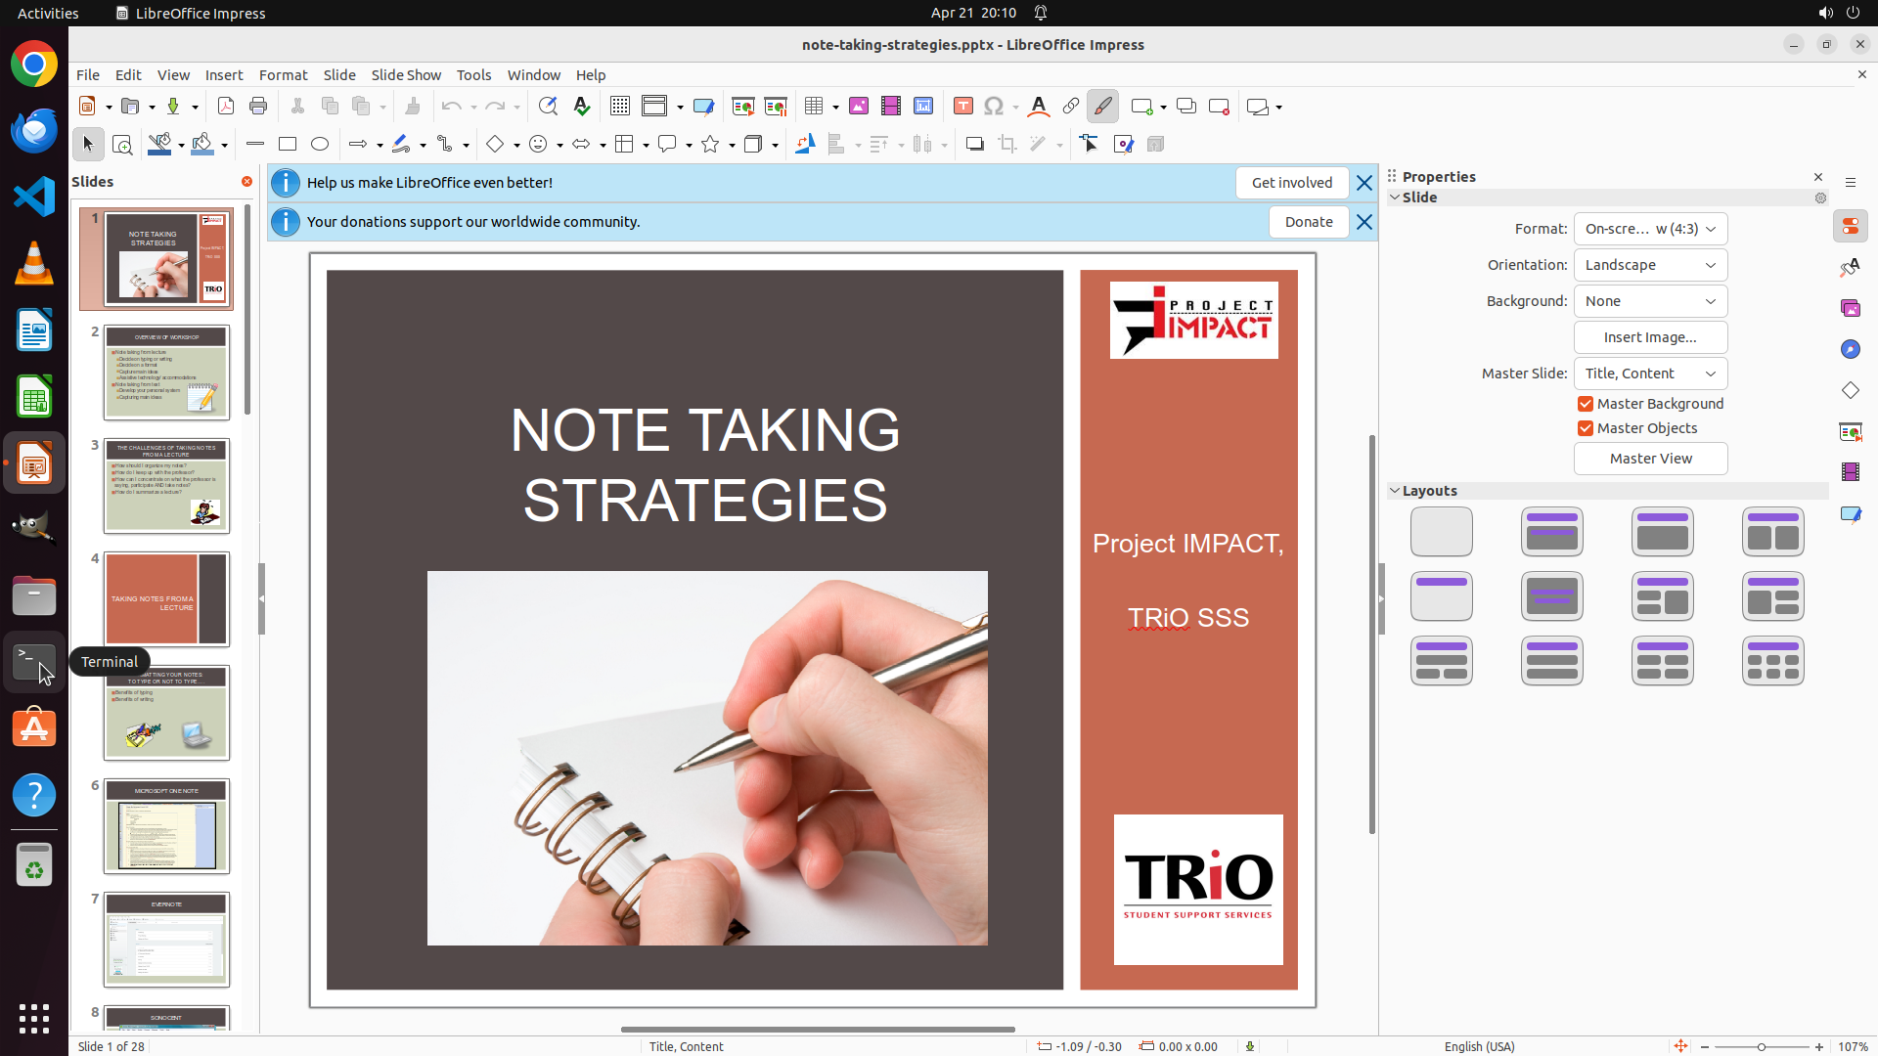Select the Ellipse drawing tool
The height and width of the screenshot is (1056, 1878).
coord(320,145)
